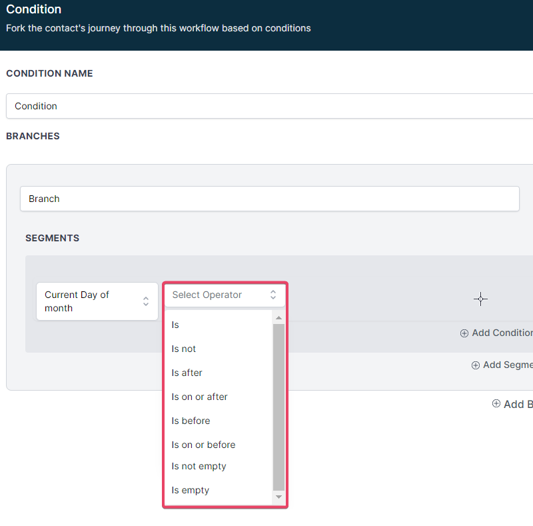This screenshot has width=533, height=526.
Task: Click the chevron arrows beside Current Day of month
Action: click(146, 301)
